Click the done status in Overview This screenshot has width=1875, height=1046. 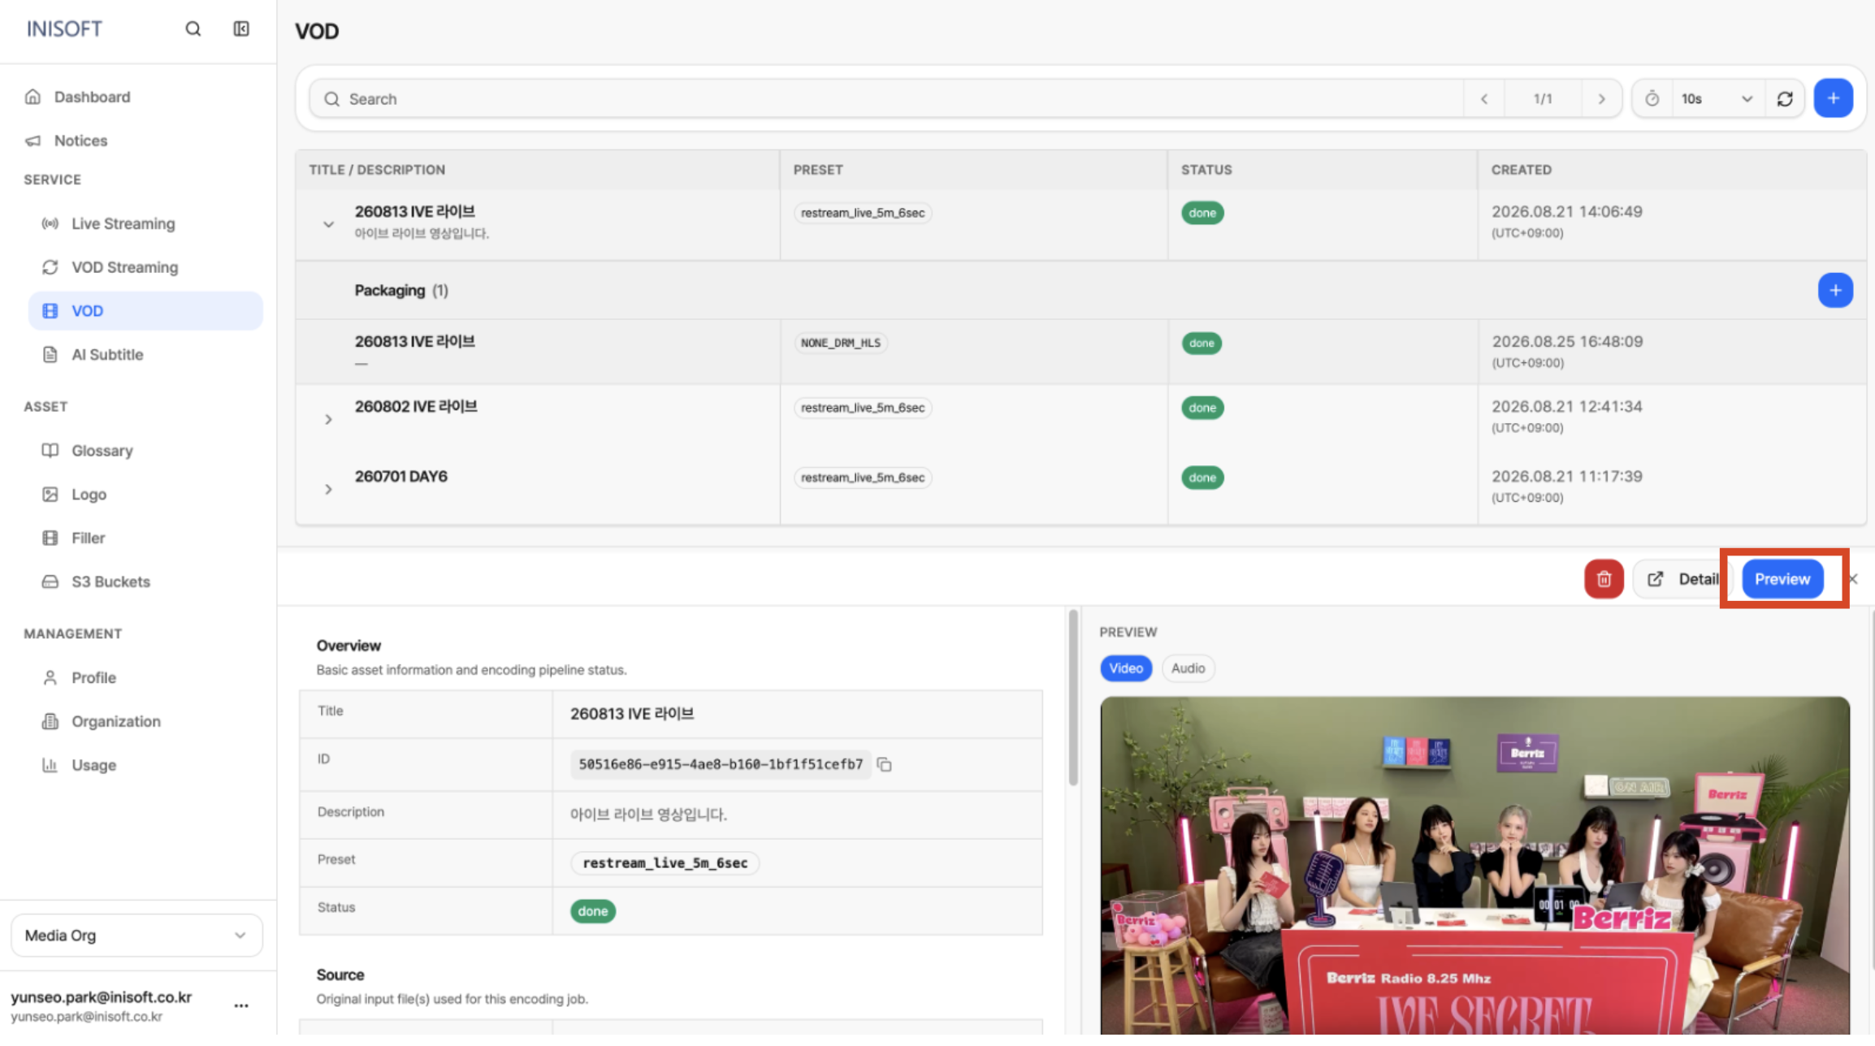pyautogui.click(x=593, y=911)
